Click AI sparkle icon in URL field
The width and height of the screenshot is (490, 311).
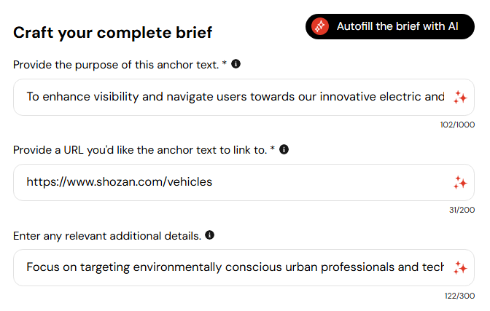[x=460, y=182]
